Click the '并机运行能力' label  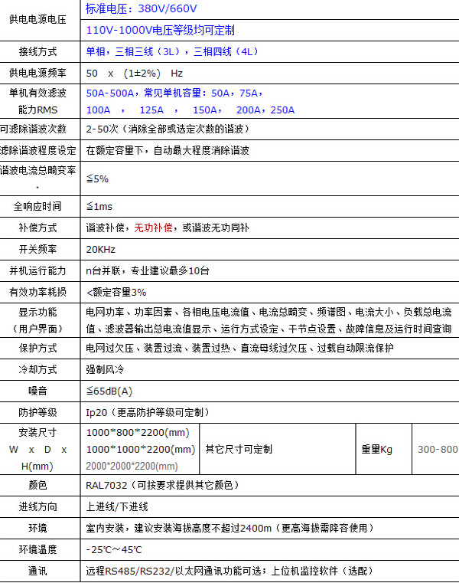coord(37,270)
